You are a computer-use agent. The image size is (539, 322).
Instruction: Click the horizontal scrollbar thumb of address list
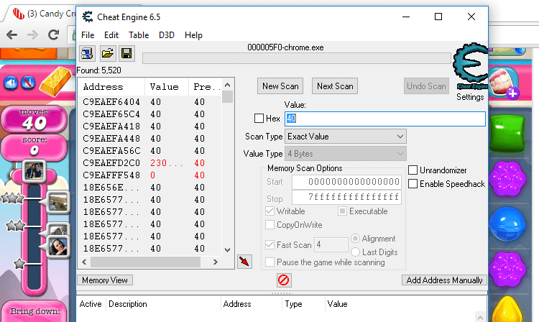(x=145, y=262)
